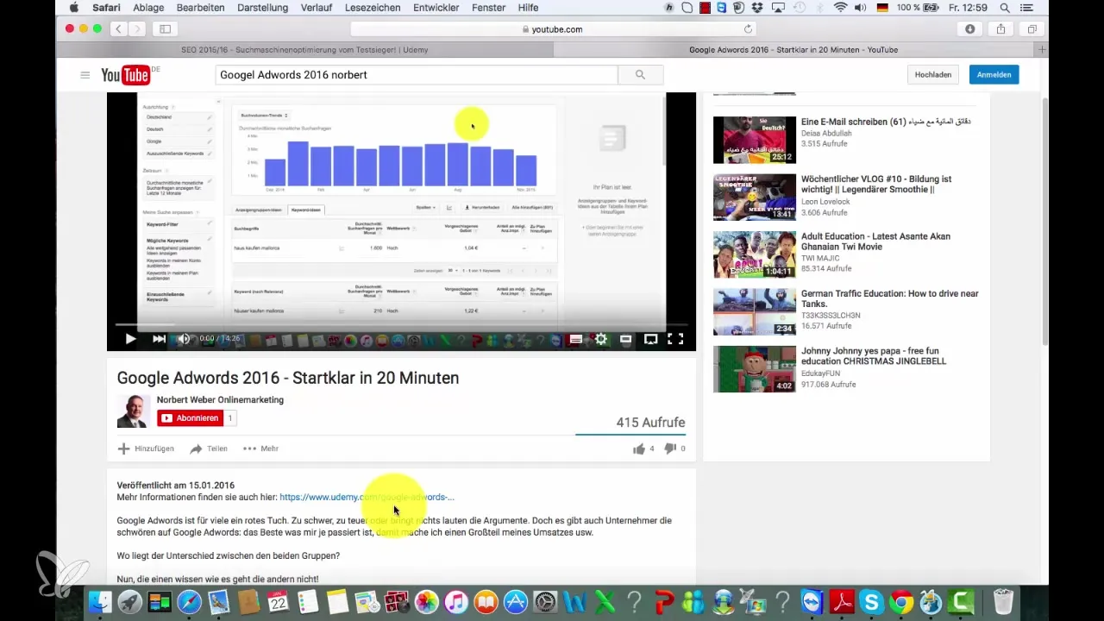The width and height of the screenshot is (1104, 621).
Task: Open Calendar from the Dock
Action: point(278,601)
